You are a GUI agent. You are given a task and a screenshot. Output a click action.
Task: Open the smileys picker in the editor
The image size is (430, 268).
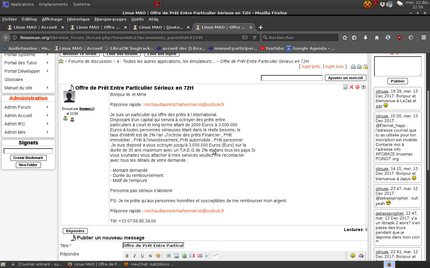[353, 256]
